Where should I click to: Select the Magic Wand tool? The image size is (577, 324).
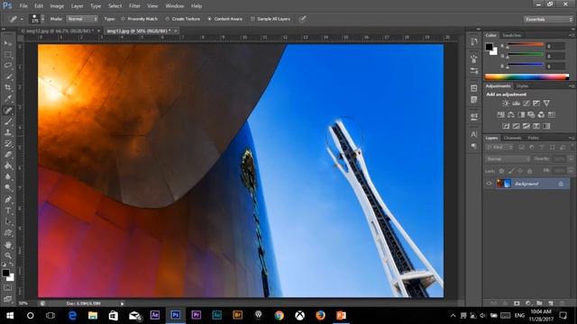click(x=8, y=76)
